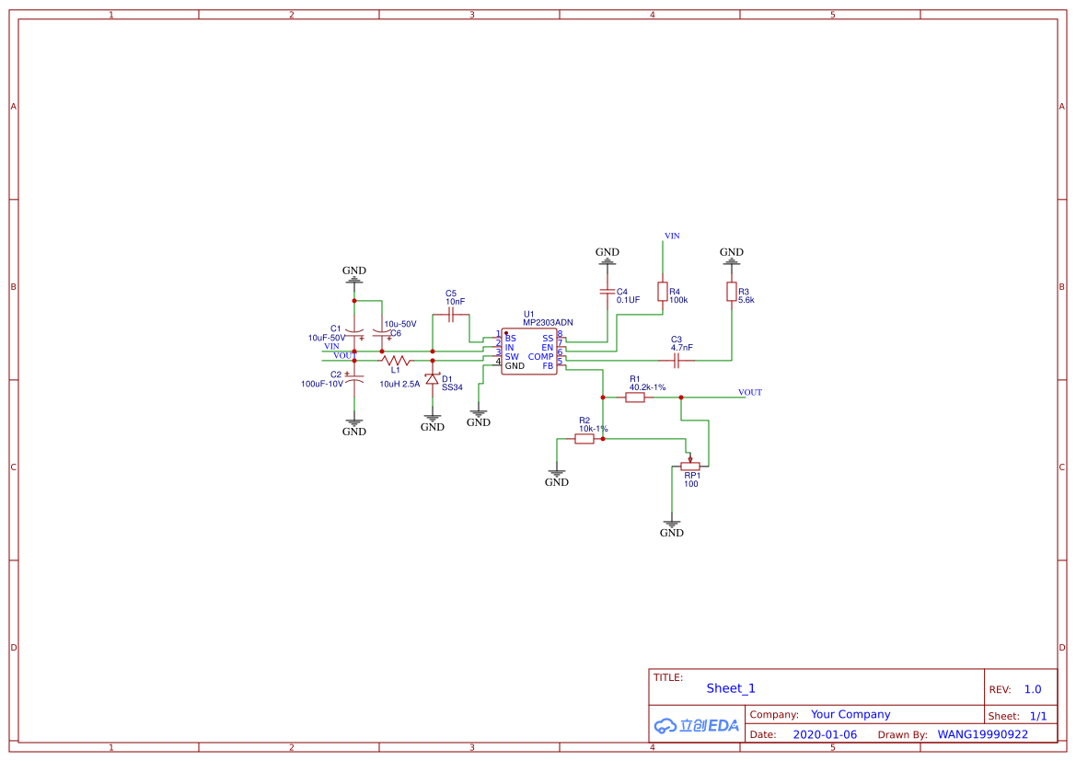Select the C4 capacitor symbol

(x=607, y=292)
